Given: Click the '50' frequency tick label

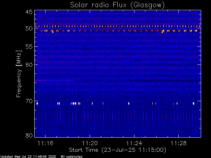Looking at the screenshot, I should pos(29,29).
